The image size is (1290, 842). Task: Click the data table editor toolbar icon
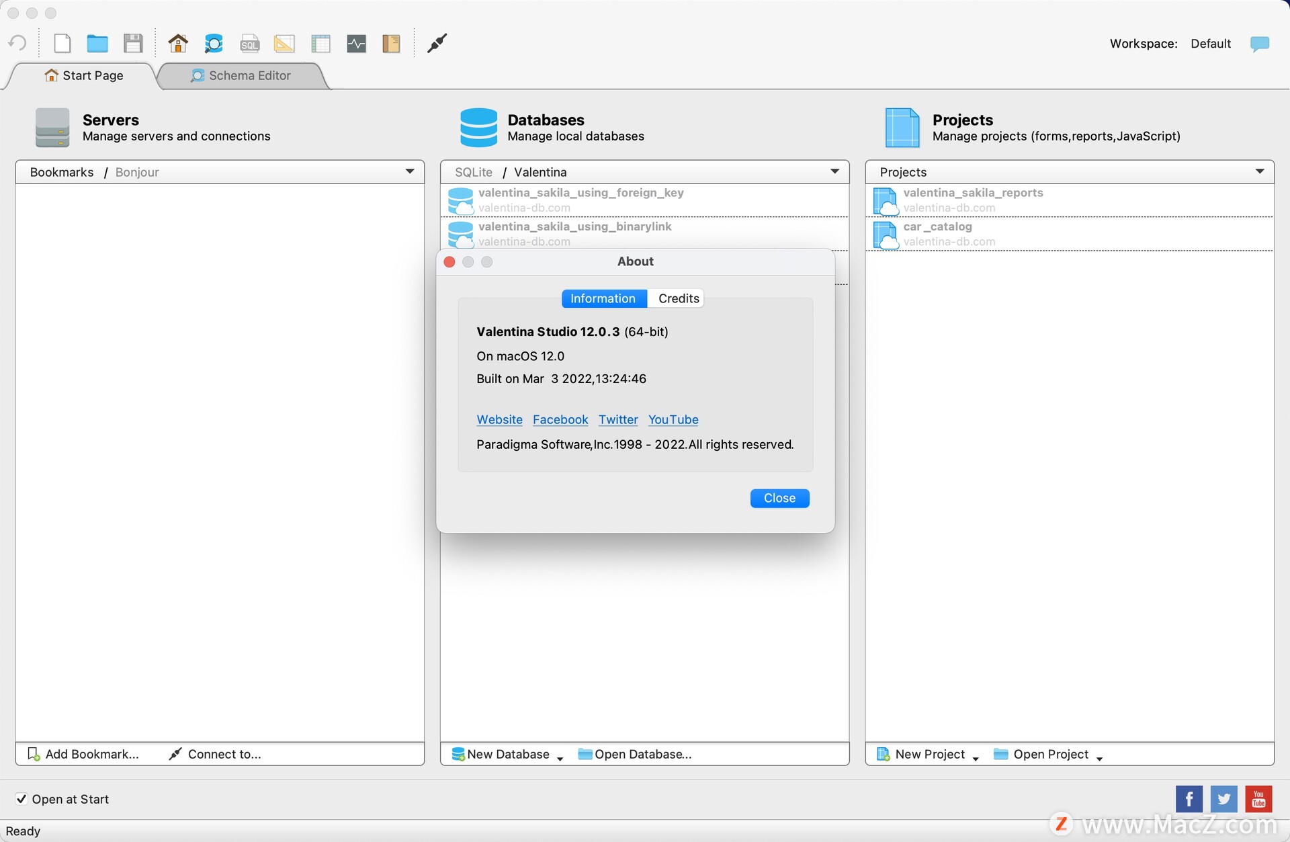[320, 44]
